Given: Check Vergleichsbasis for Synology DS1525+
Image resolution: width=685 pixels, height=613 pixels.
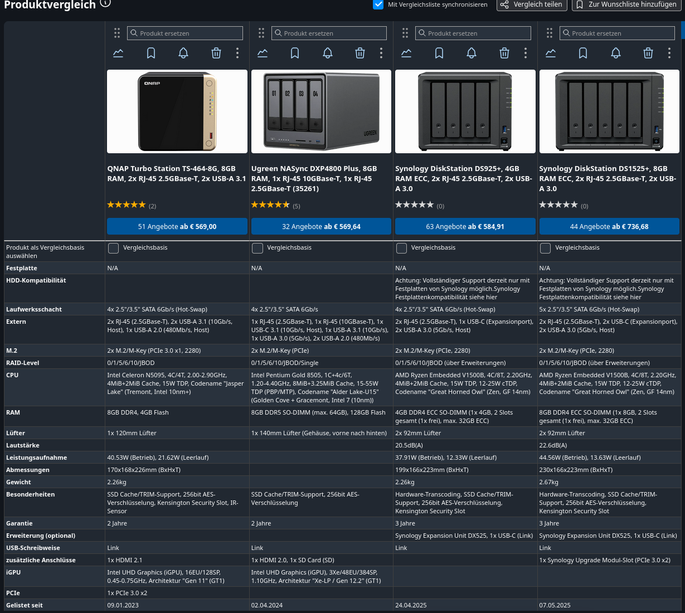Looking at the screenshot, I should [546, 248].
